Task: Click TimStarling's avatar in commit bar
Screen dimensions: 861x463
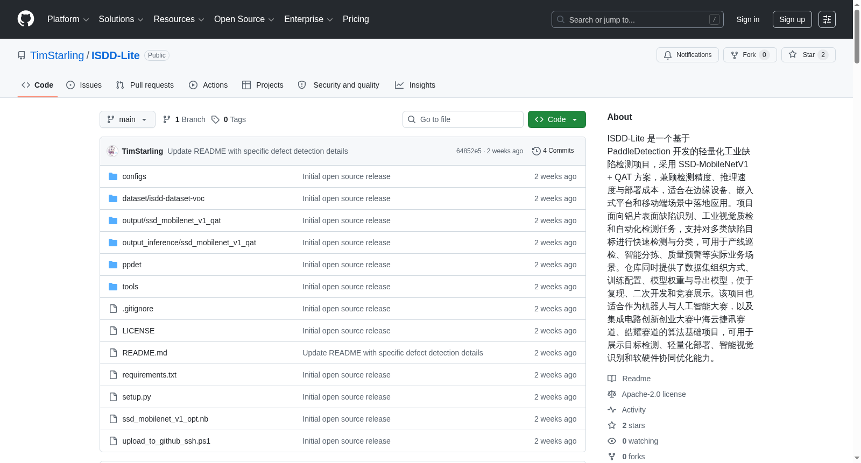Action: click(112, 151)
